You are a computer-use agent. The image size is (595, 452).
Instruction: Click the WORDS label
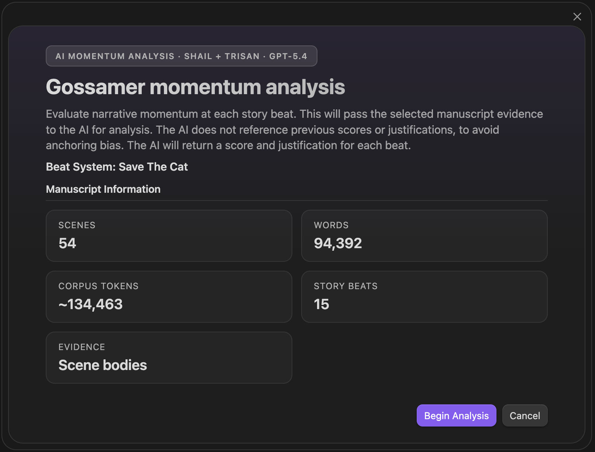[331, 225]
